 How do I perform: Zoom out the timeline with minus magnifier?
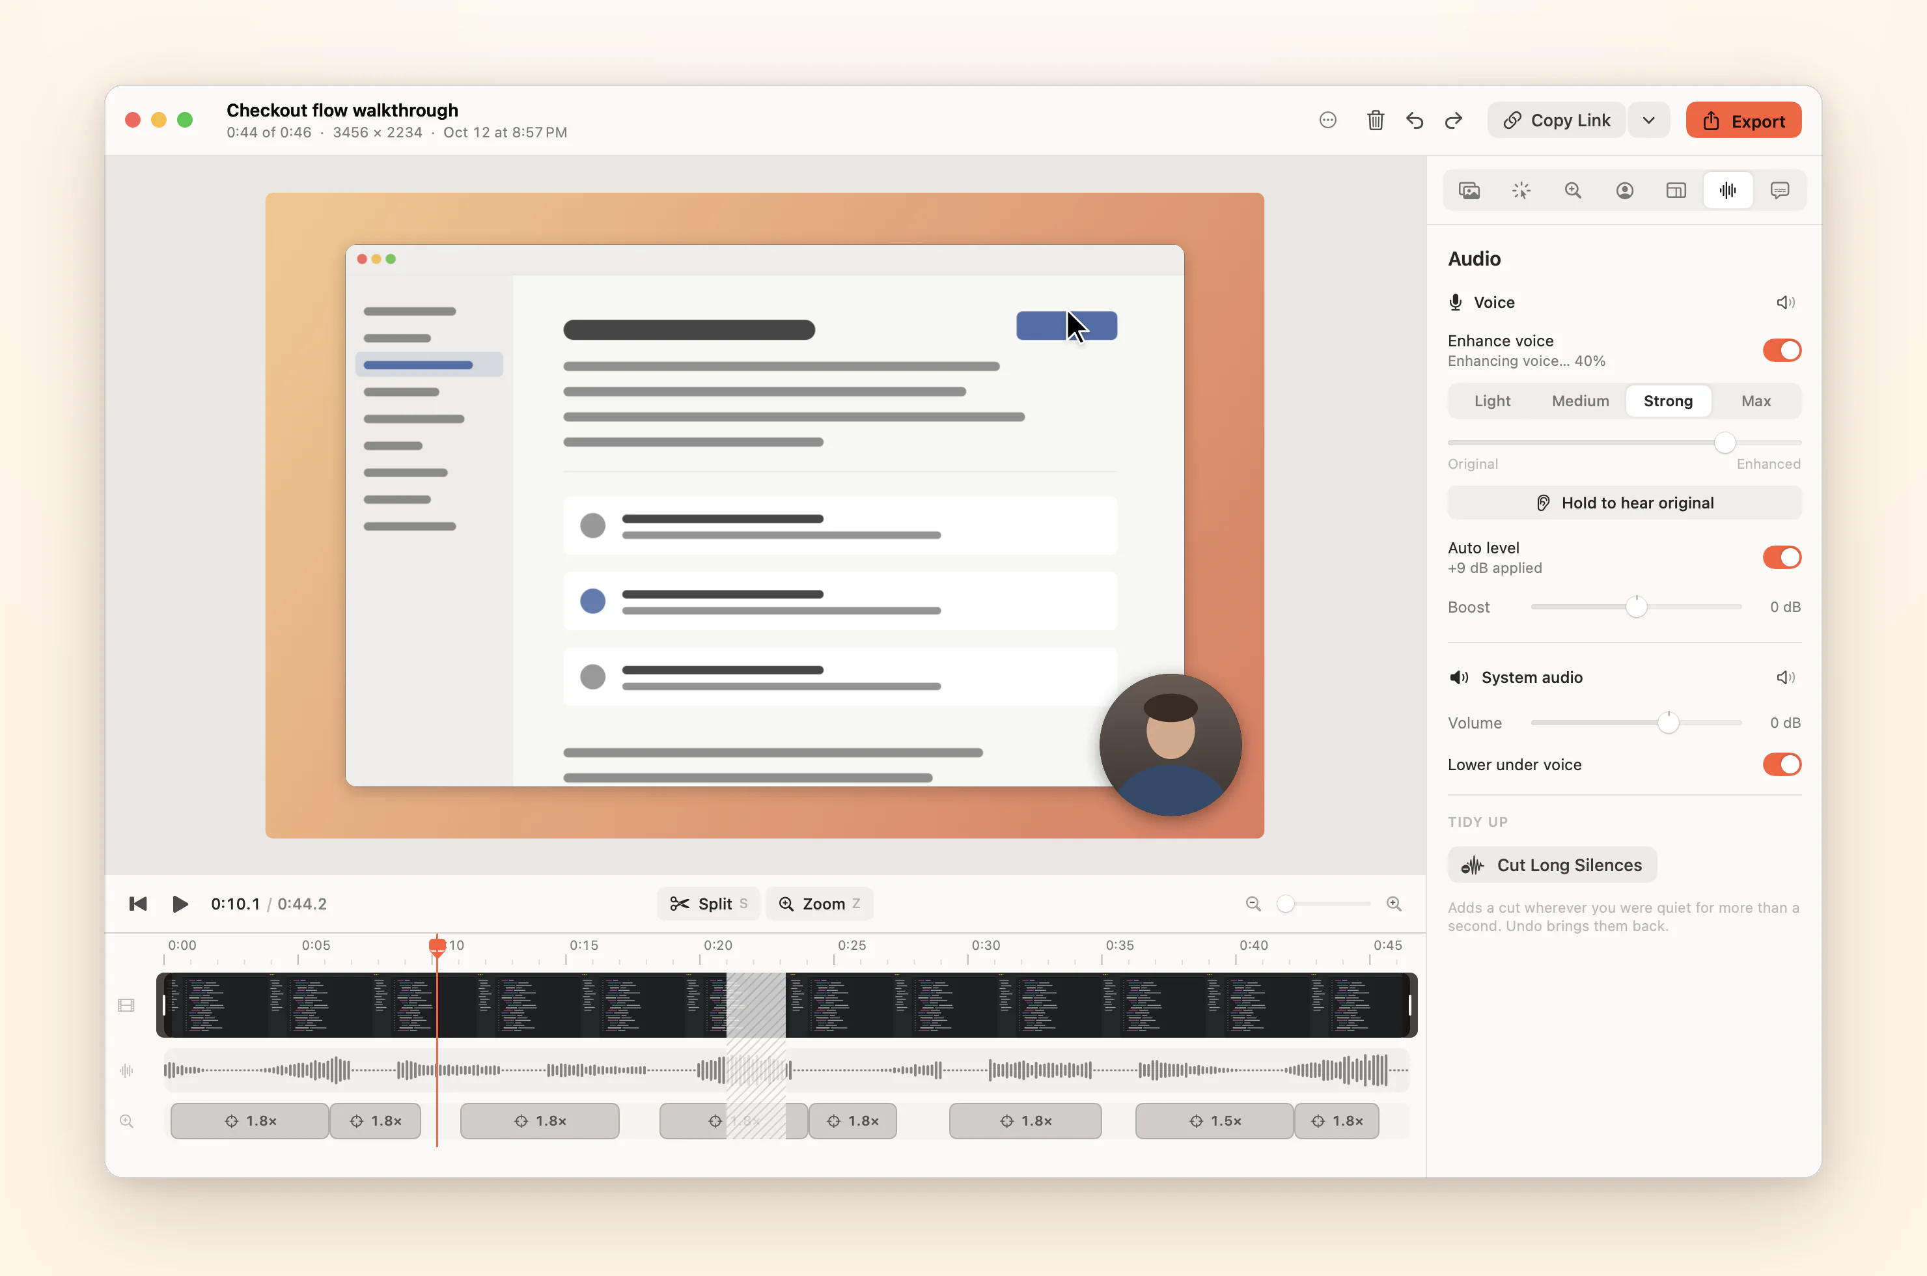click(x=1253, y=904)
